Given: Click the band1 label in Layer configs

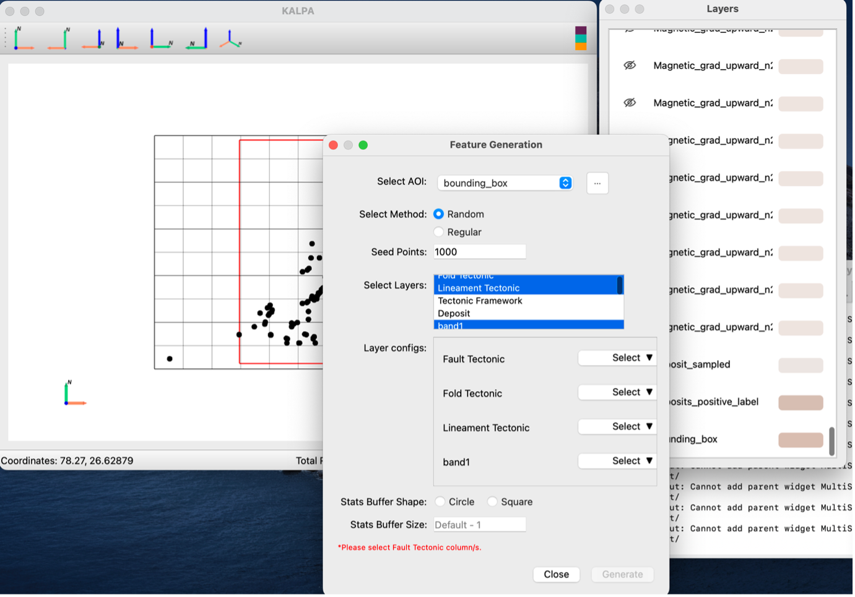Looking at the screenshot, I should [456, 462].
